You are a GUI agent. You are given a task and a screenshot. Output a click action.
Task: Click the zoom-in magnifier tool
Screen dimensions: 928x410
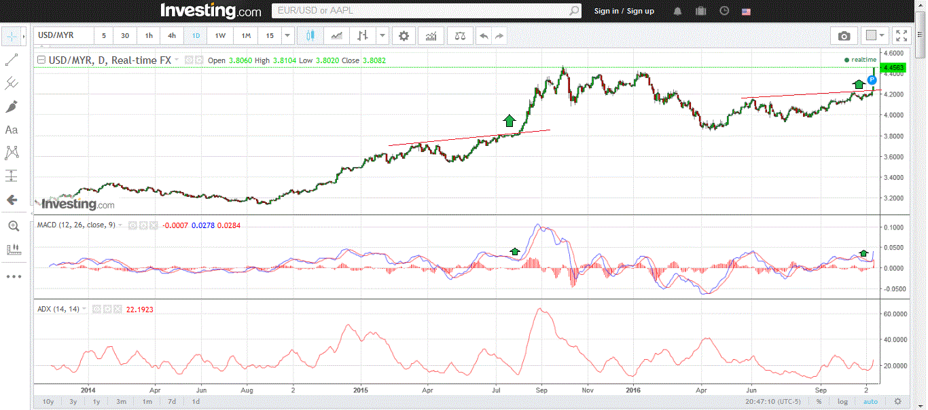tap(13, 226)
